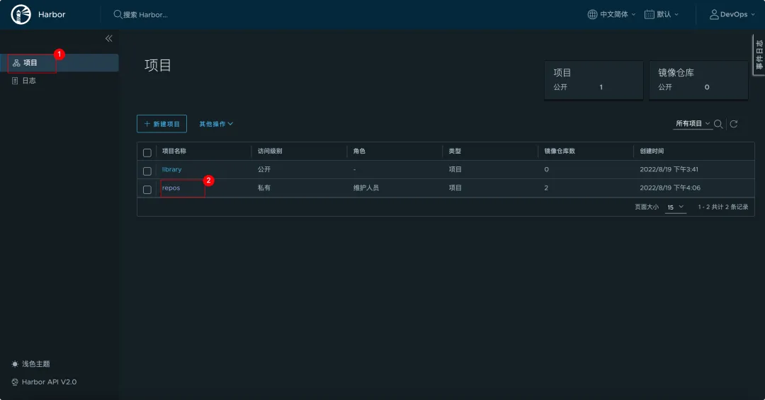The width and height of the screenshot is (765, 400).
Task: Click the Harbor lighthouse logo
Action: (21, 15)
